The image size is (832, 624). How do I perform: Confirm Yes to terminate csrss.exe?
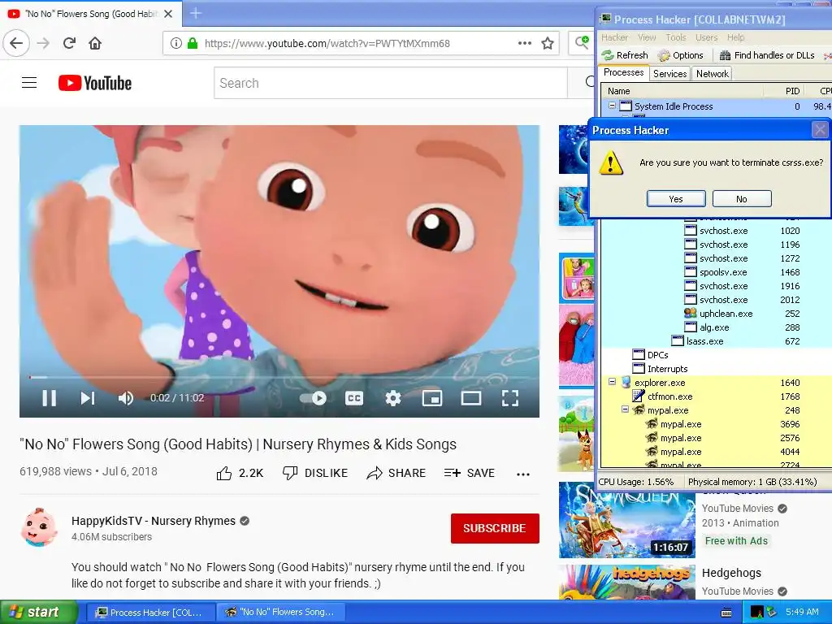676,199
